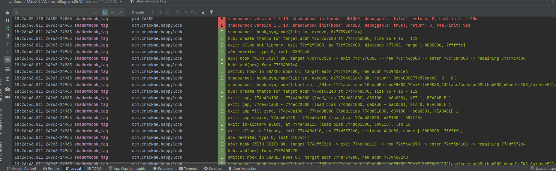Click timestamp 18:26:20.118 in first row
The width and height of the screenshot is (556, 171).
tap(29, 19)
